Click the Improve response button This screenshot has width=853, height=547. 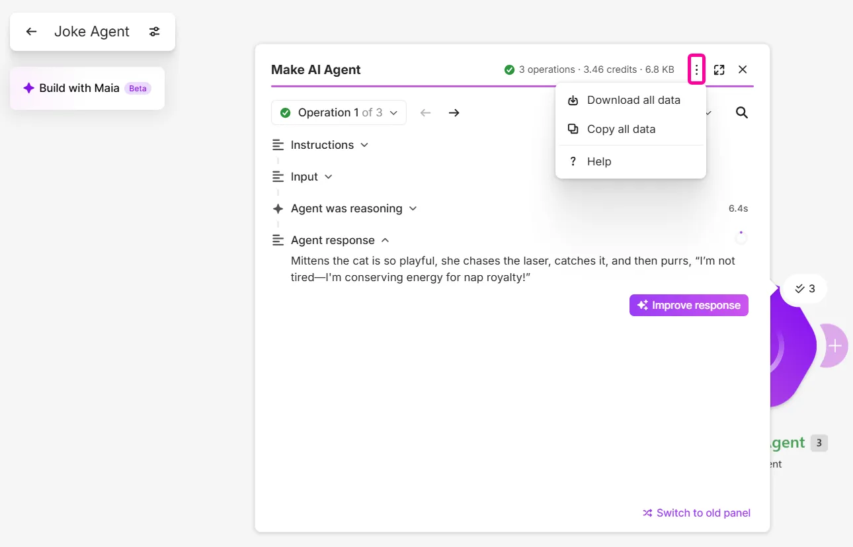(688, 306)
